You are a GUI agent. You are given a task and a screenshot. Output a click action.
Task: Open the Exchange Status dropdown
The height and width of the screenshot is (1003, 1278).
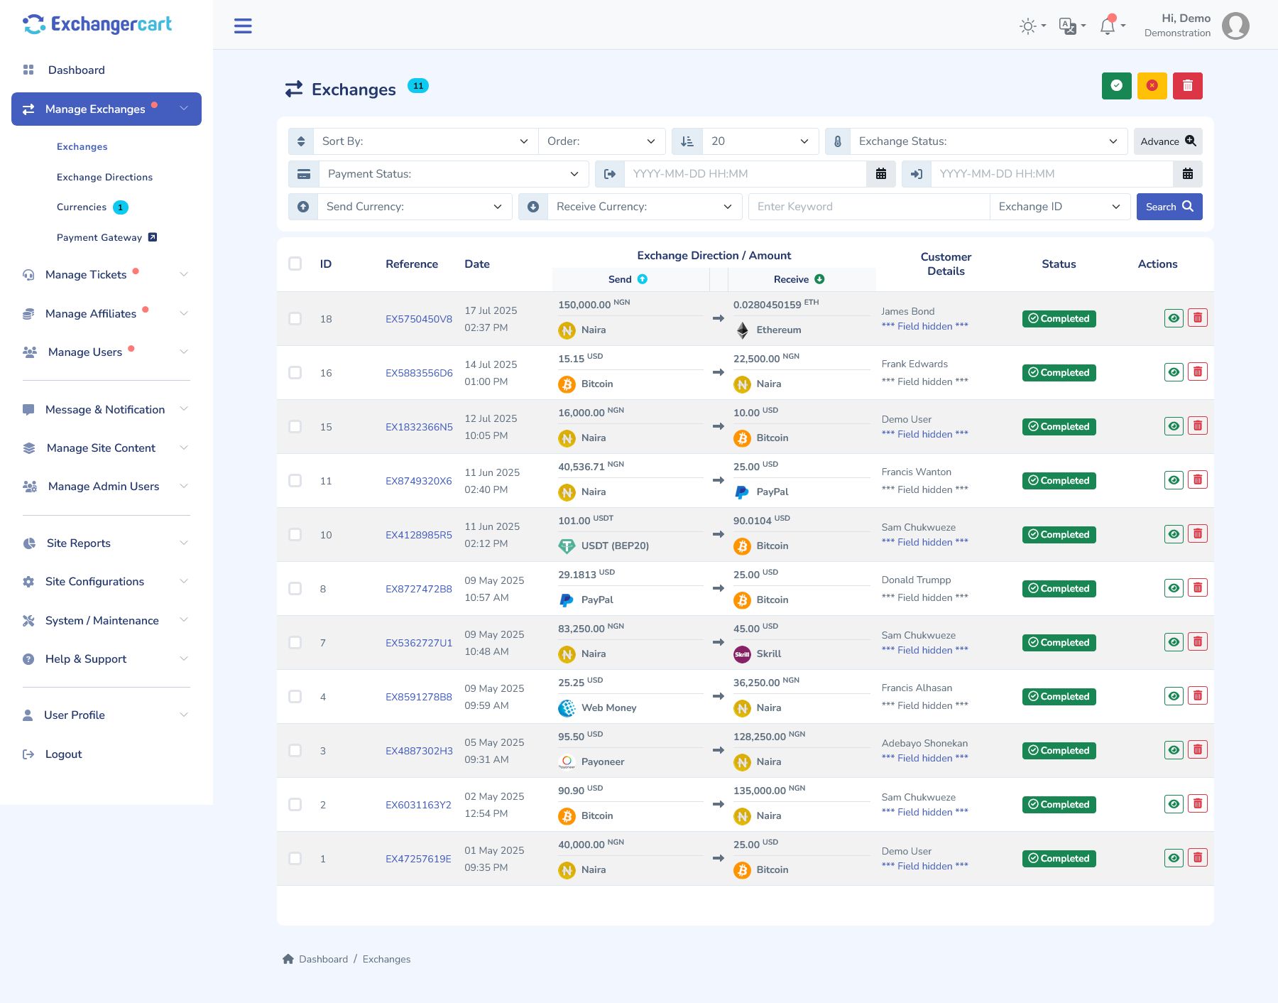pyautogui.click(x=988, y=141)
